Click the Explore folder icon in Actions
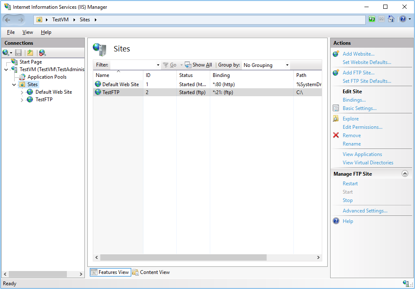 [x=336, y=119]
